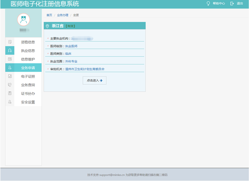Open 安全设置 menu entry
This screenshot has height=181, width=250.
click(28, 102)
